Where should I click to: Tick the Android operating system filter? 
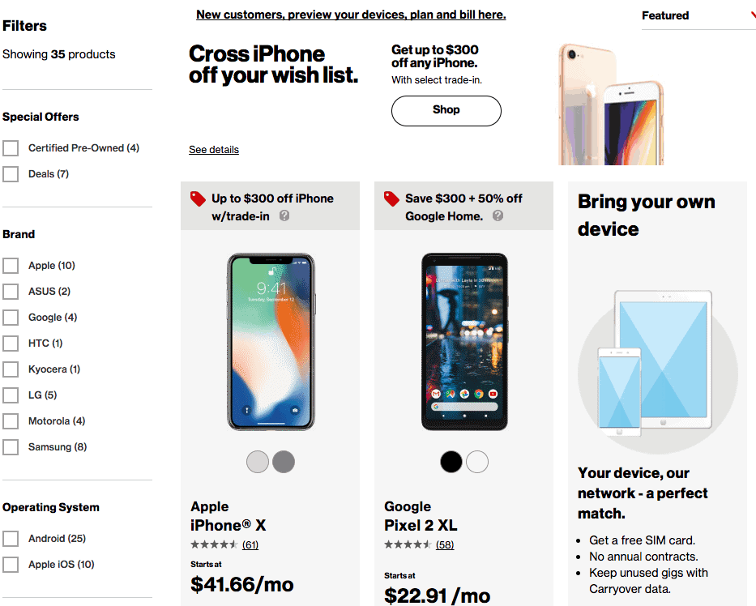click(11, 539)
